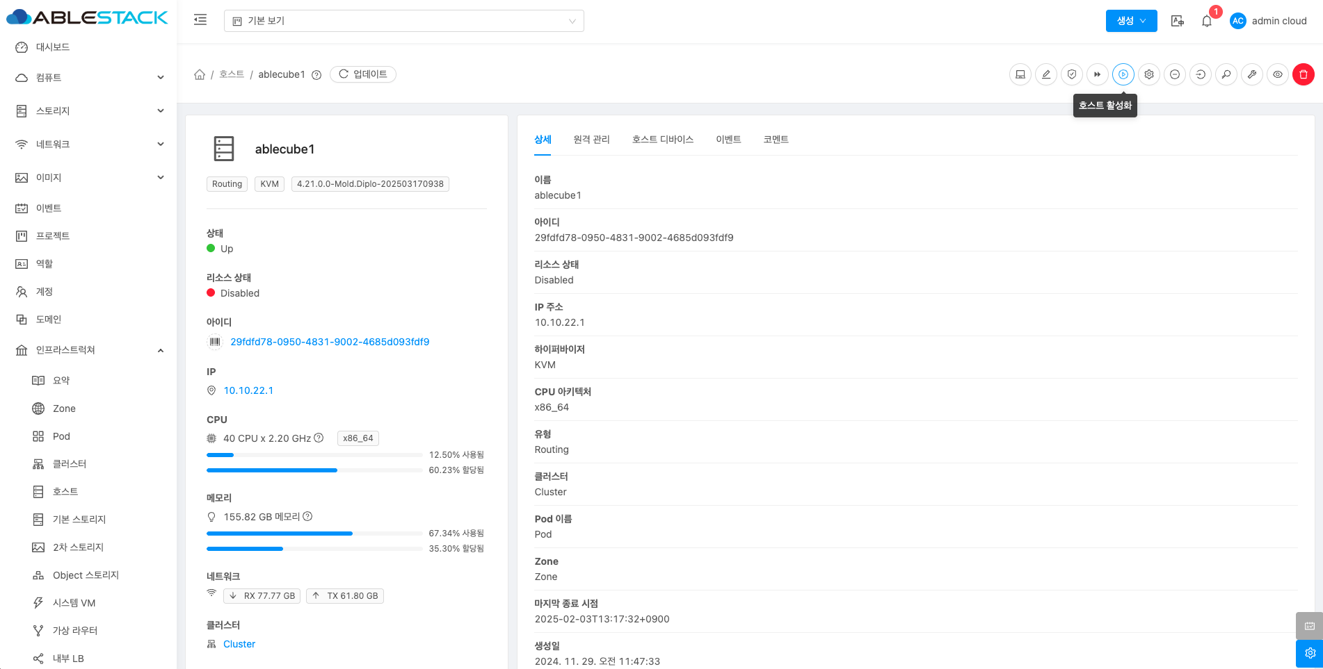Click the CPU usage progress bar
Screen dimensions: 1323x669
[x=314, y=455]
